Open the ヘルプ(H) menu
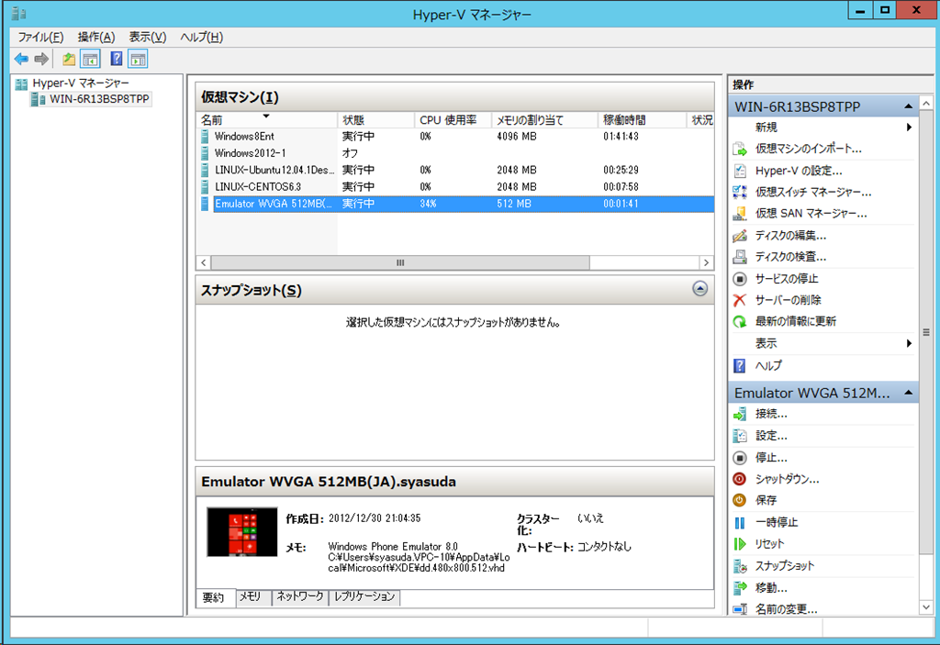This screenshot has width=940, height=645. (x=201, y=38)
